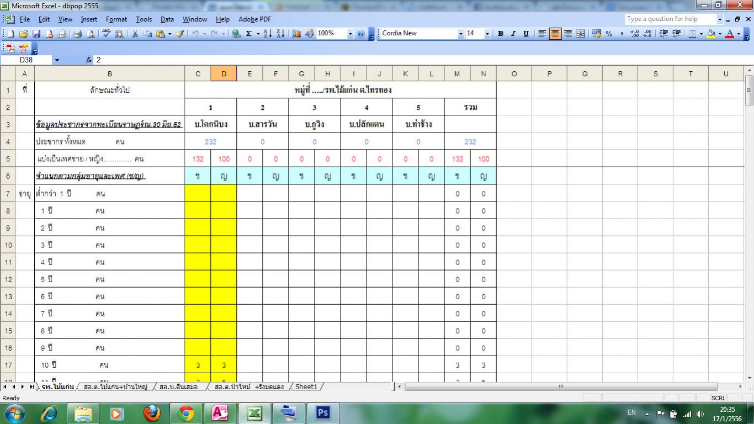
Task: Click the Drawing toolbar icon
Action: (x=309, y=34)
